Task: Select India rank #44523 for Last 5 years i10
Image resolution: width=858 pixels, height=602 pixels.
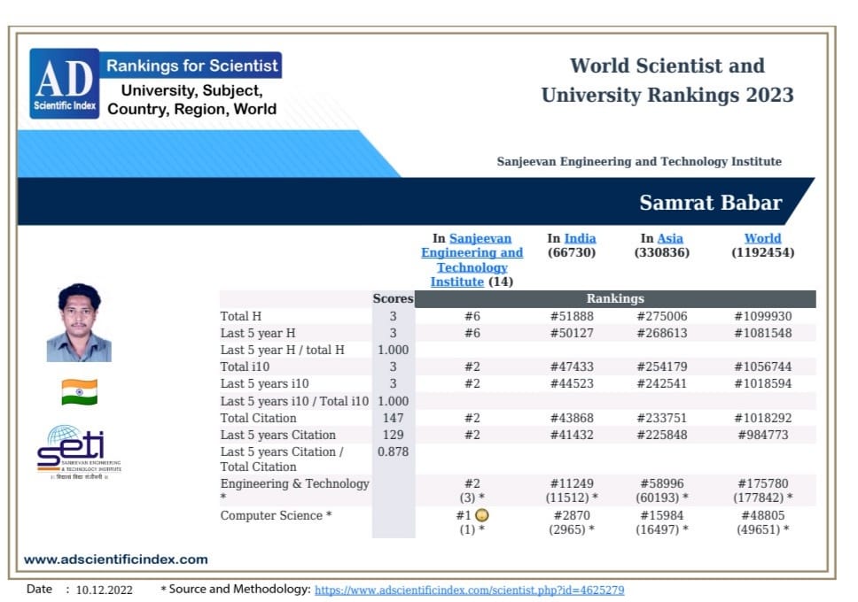Action: pos(572,383)
